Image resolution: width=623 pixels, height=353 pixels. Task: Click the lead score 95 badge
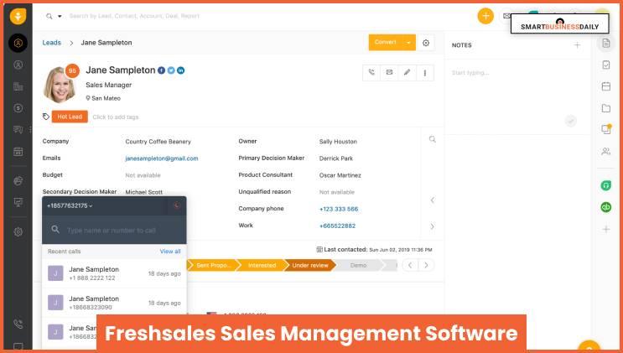72,70
